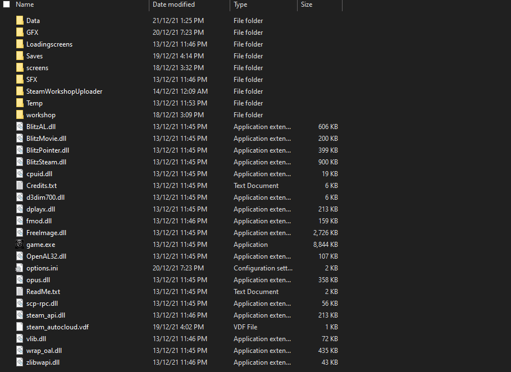Click the options.ini gear icon
Viewport: 511px width, 372px height.
[20, 268]
